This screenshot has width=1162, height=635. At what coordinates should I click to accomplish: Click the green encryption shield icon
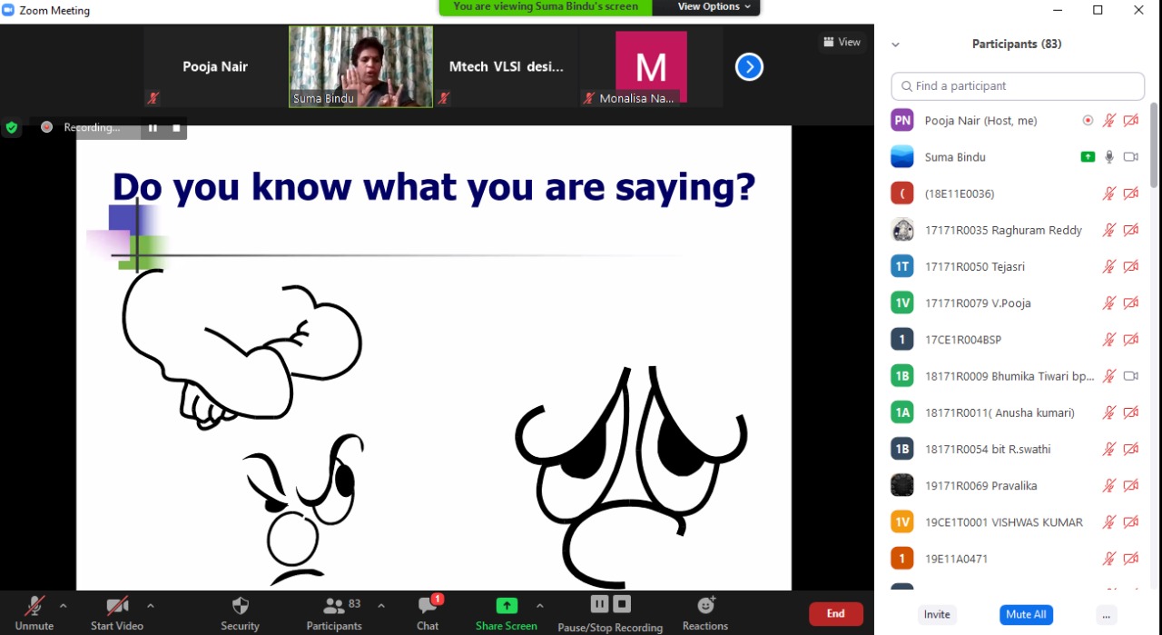pyautogui.click(x=12, y=128)
